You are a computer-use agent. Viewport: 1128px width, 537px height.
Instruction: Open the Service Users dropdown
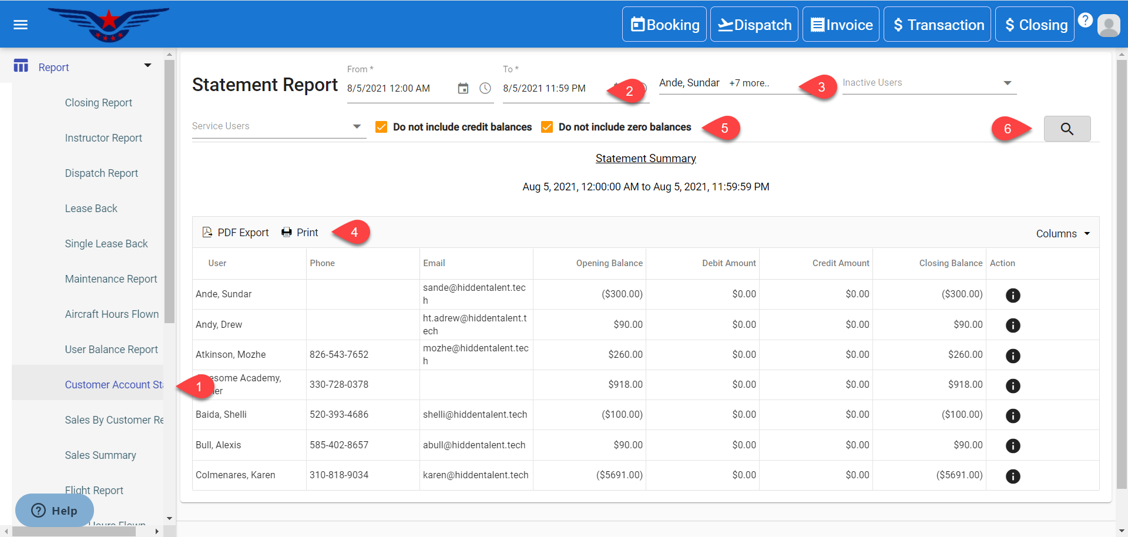tap(356, 126)
